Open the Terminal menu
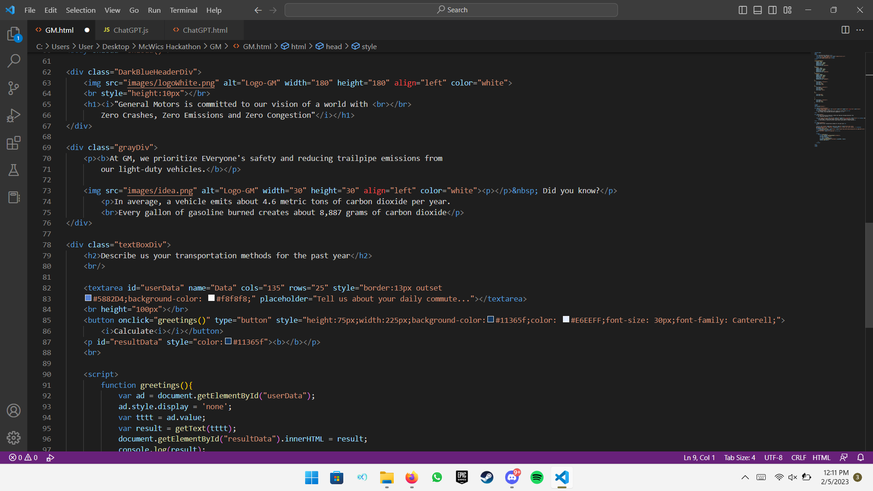 coord(183,10)
